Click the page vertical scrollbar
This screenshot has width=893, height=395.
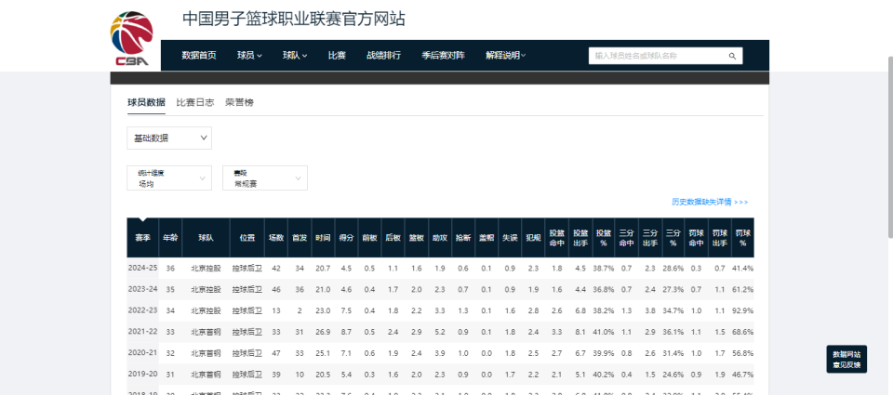pos(889,147)
